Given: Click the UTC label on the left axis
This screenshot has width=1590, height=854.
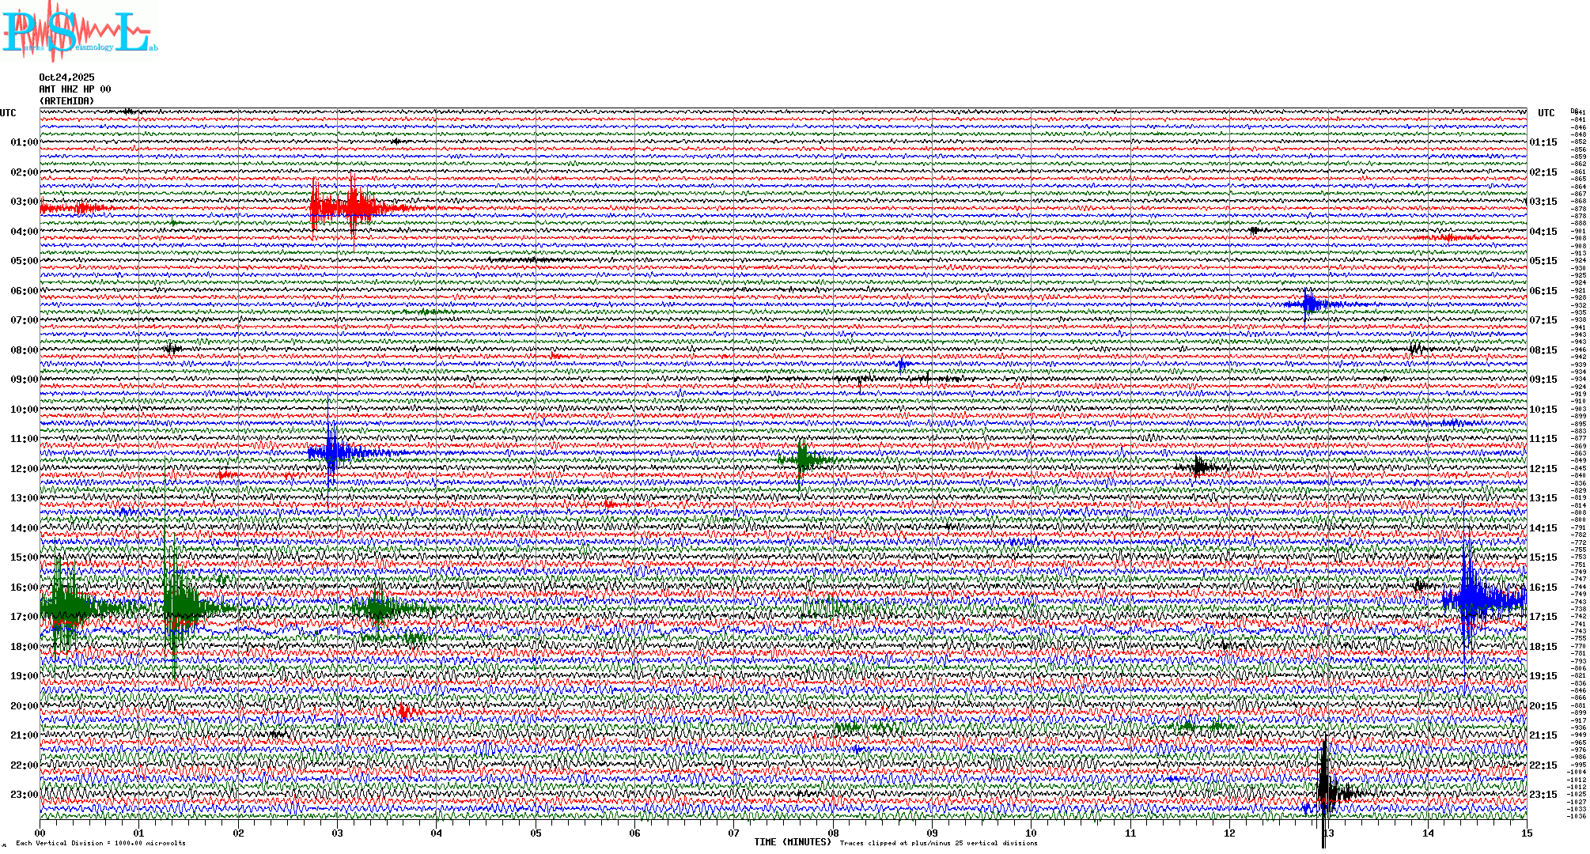Looking at the screenshot, I should point(8,113).
